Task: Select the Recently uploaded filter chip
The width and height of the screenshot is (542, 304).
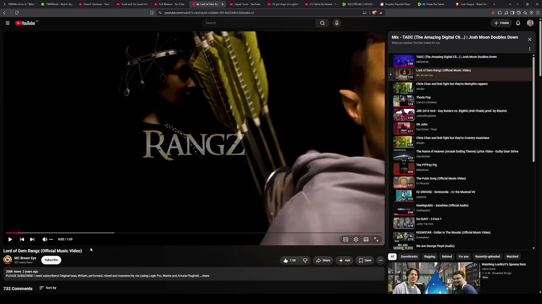Action: point(487,257)
